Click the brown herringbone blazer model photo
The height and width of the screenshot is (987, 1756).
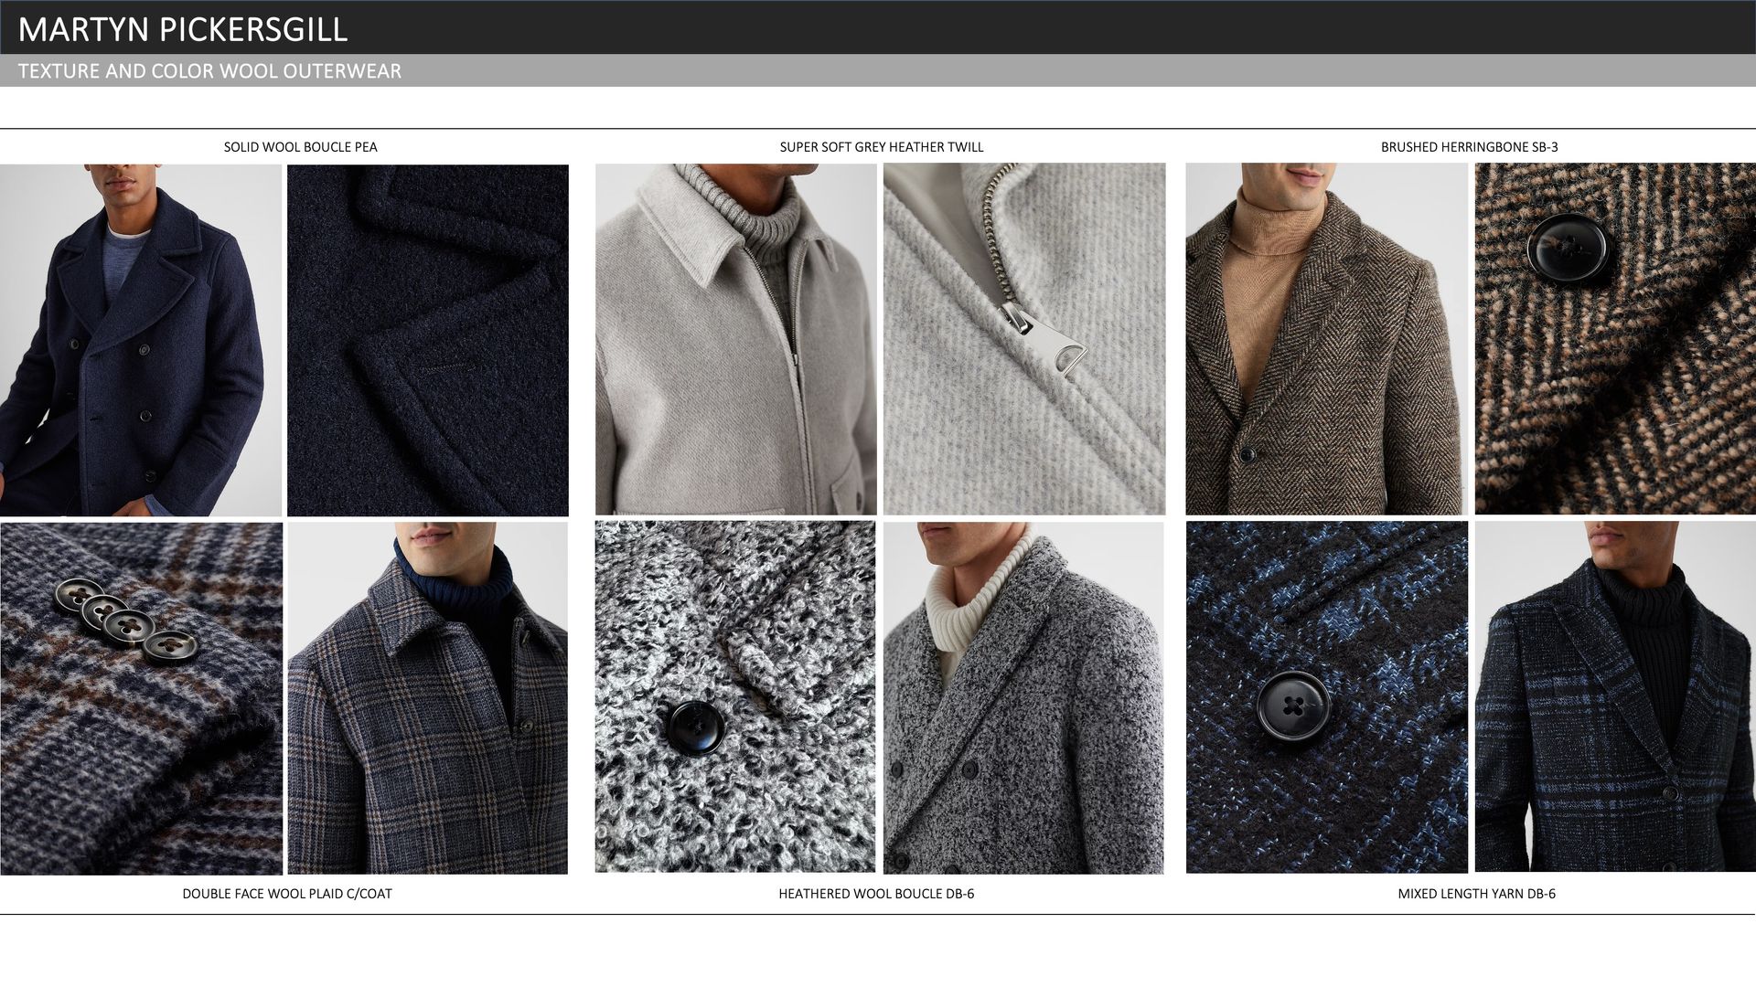coord(1326,339)
